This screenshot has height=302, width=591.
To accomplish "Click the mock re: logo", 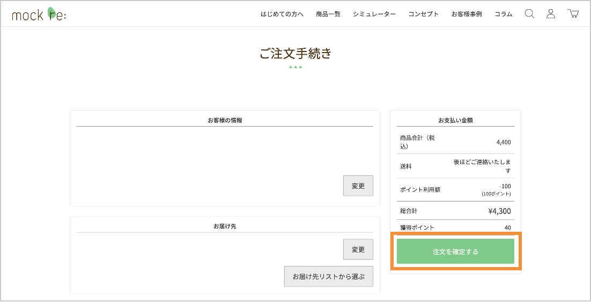I will coord(39,14).
